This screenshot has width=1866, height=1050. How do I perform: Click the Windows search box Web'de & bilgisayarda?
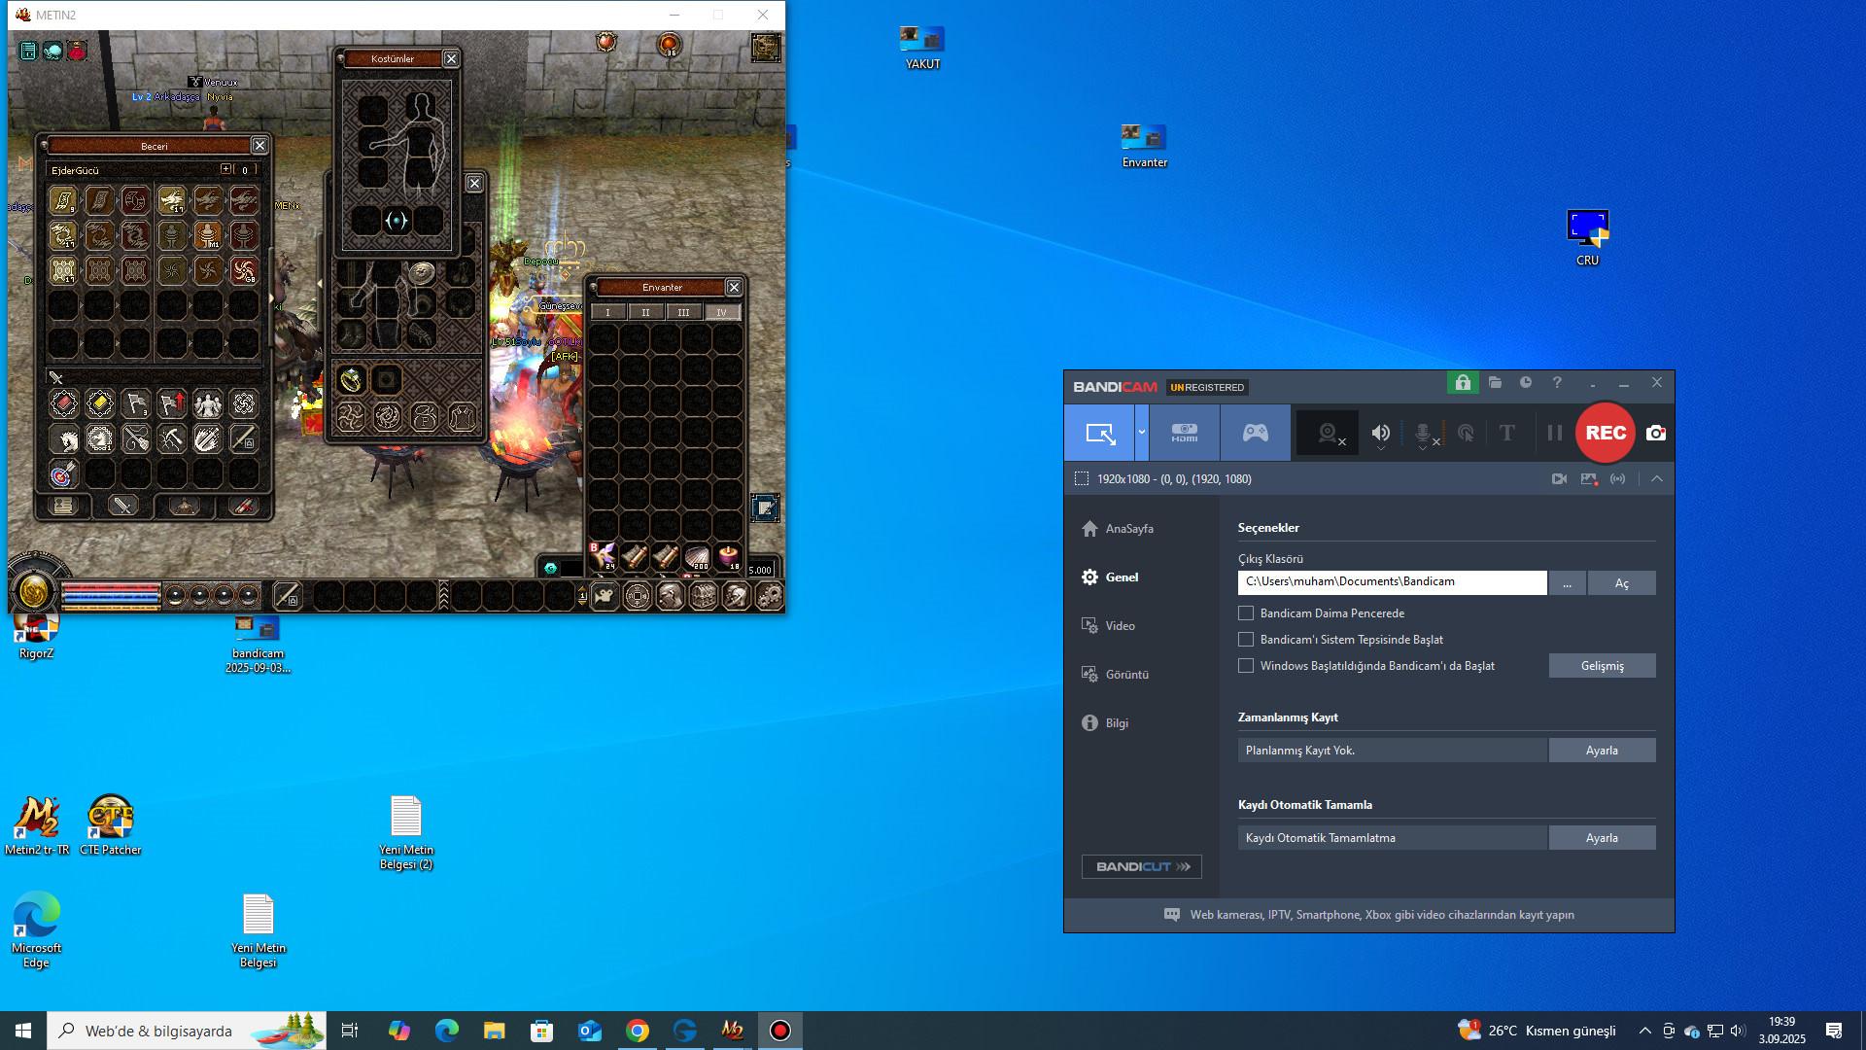pos(188,1031)
